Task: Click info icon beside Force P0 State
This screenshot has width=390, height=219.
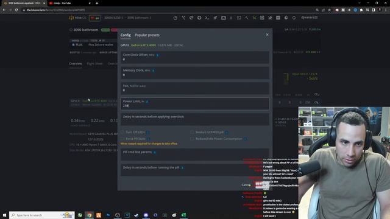Action: [149, 139]
